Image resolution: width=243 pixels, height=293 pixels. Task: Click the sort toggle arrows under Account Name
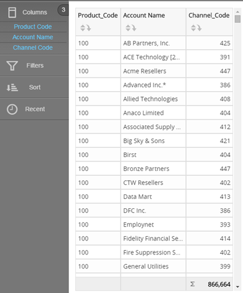click(x=128, y=28)
